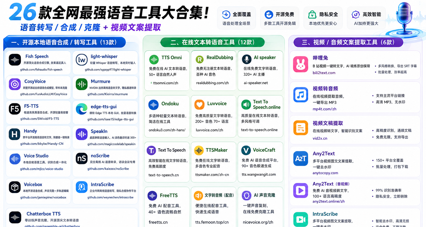The height and width of the screenshot is (227, 426).
Task: Select the purple CosyVoice icon
Action: click(15, 84)
